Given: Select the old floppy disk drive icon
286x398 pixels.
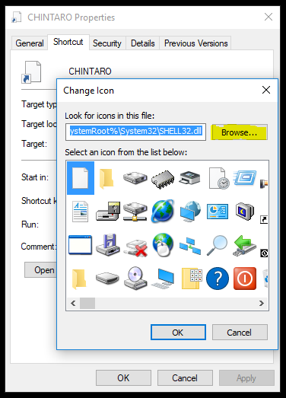Looking at the screenshot, I should 108,212.
